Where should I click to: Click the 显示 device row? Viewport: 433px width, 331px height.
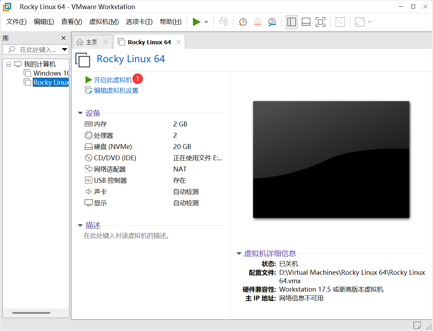(154, 203)
